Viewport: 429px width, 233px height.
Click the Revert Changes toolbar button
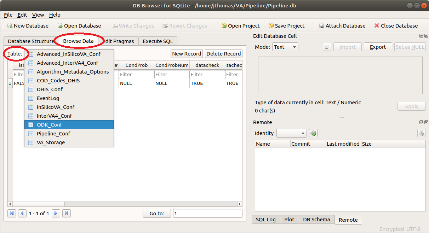coord(184,26)
